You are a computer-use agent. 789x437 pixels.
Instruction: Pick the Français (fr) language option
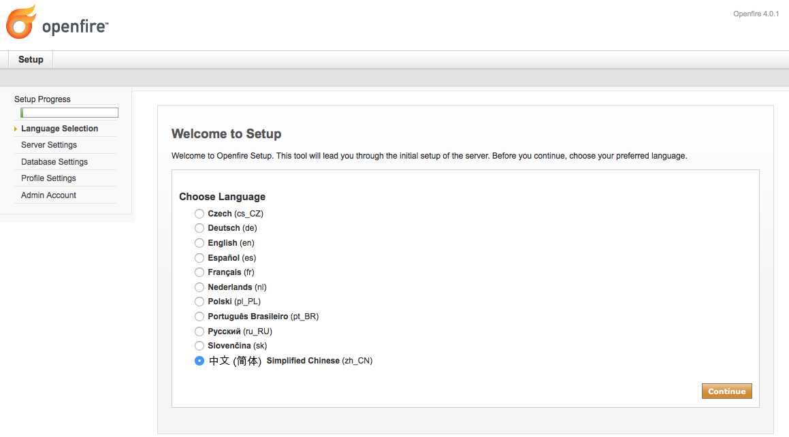199,272
